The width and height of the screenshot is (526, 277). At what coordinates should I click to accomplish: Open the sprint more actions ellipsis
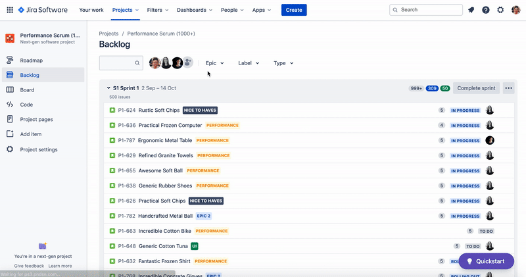[508, 88]
